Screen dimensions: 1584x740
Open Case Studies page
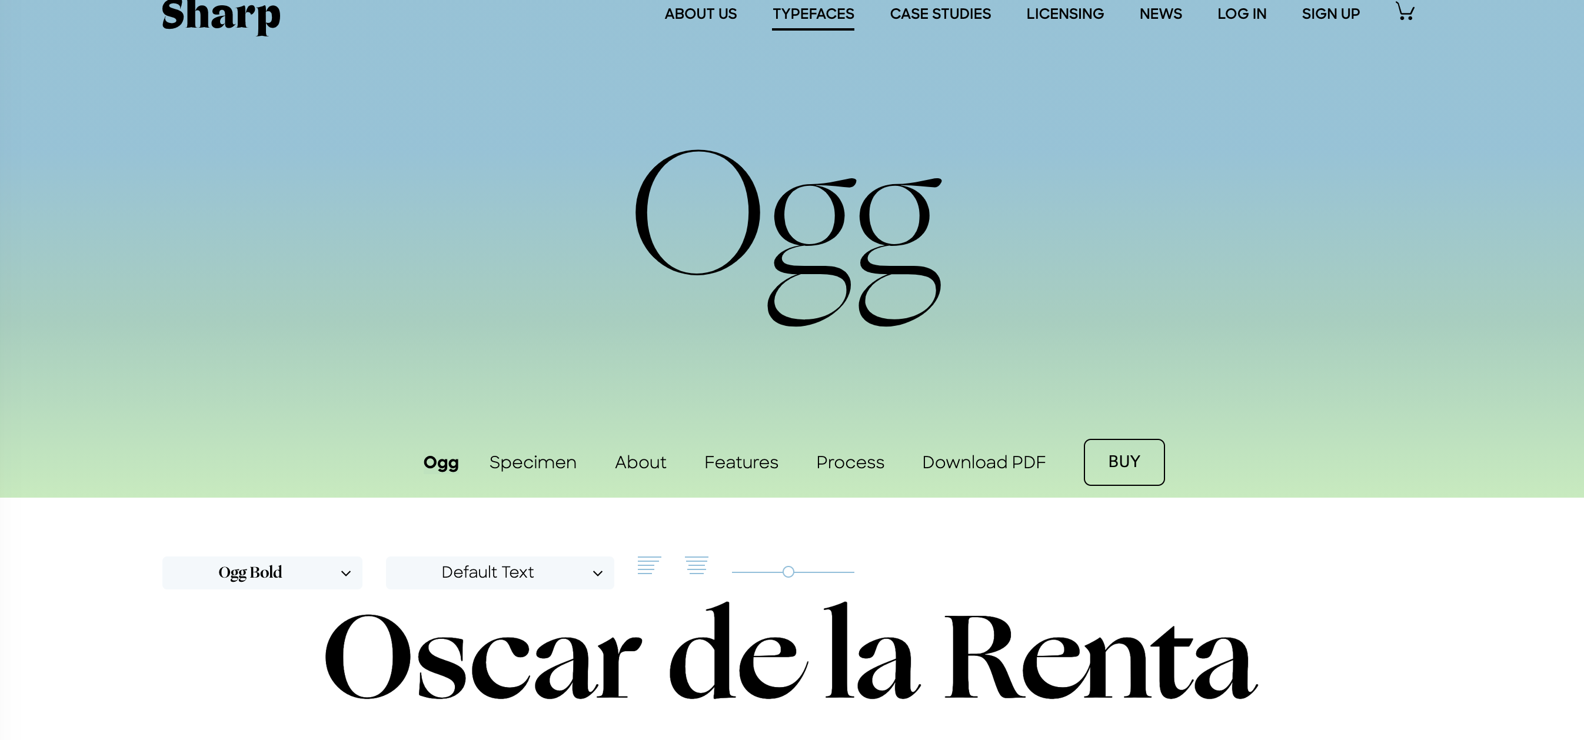940,14
